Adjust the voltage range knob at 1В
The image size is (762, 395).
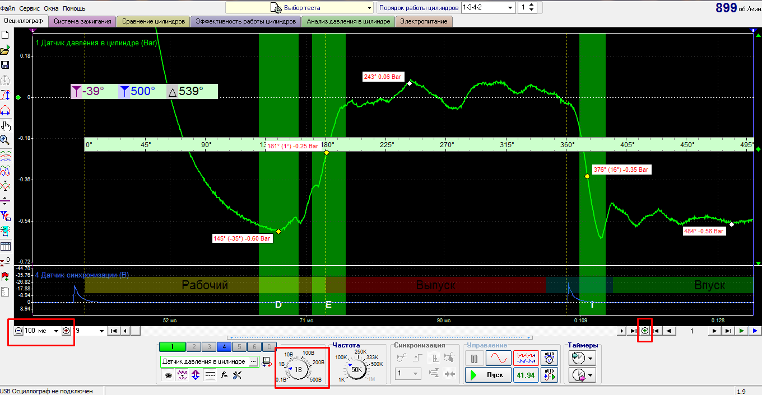[299, 369]
